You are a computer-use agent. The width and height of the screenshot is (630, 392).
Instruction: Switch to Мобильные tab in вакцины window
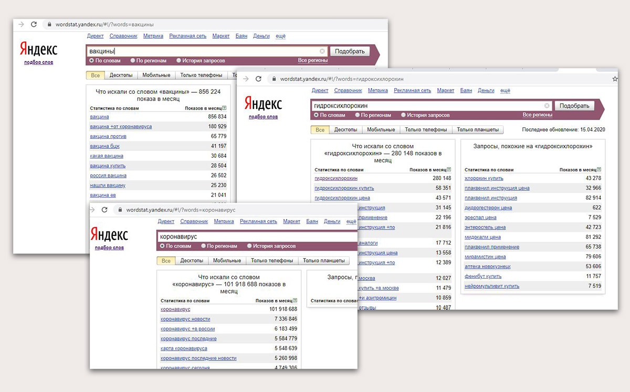point(156,75)
